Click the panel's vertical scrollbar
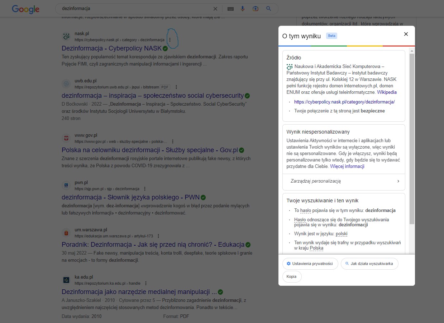 (x=412, y=139)
